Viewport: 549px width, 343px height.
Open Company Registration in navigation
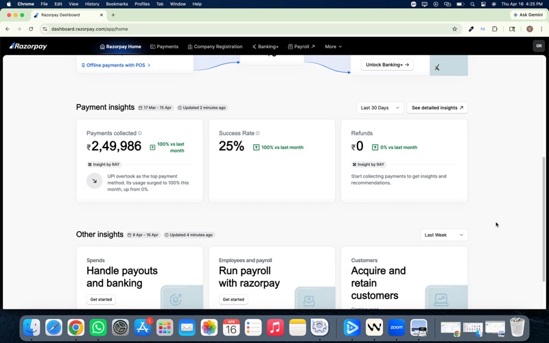215,47
